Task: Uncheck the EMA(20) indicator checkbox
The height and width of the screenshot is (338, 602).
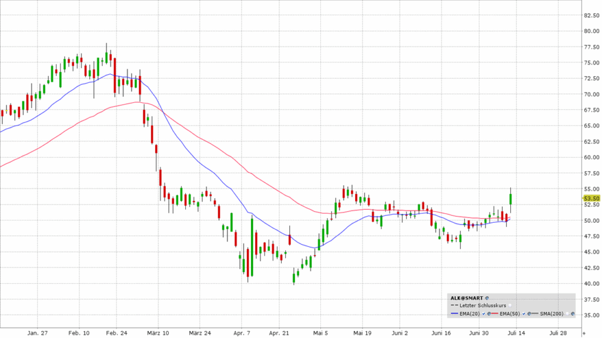Action: point(484,314)
